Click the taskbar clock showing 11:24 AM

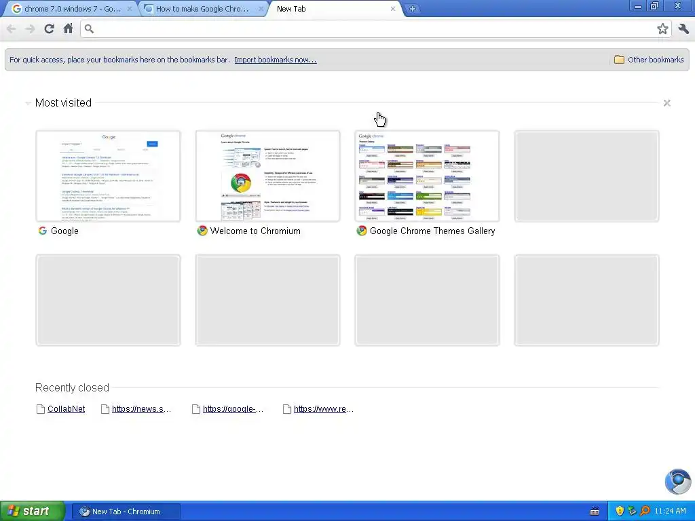pyautogui.click(x=670, y=512)
